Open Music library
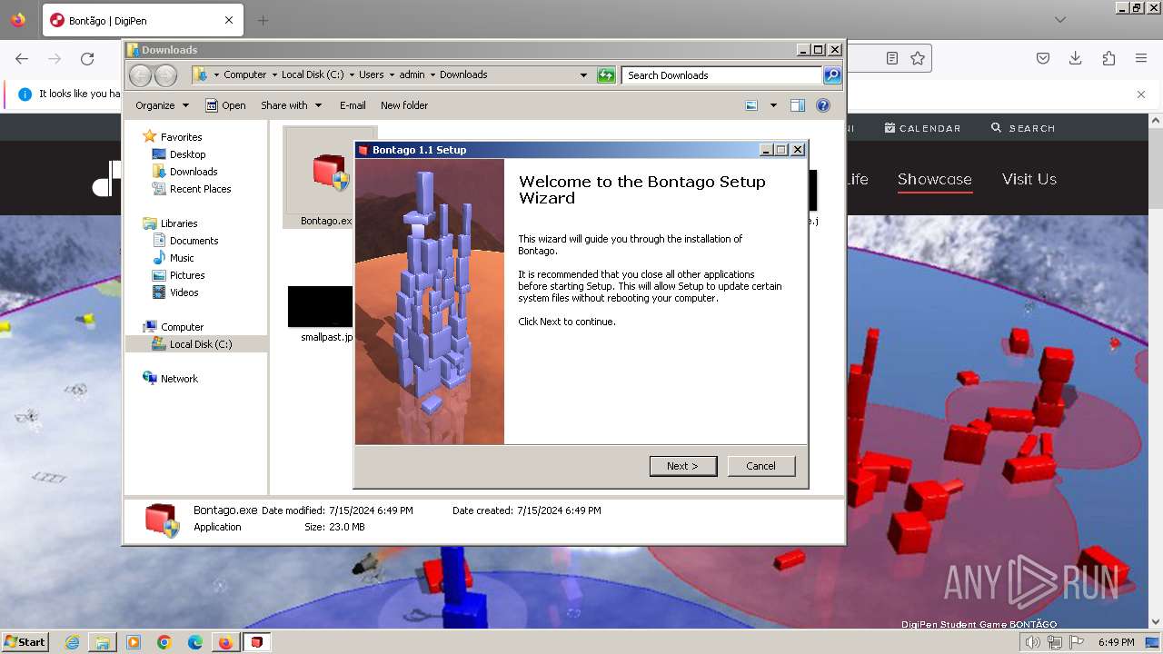Image resolution: width=1163 pixels, height=654 pixels. point(182,258)
